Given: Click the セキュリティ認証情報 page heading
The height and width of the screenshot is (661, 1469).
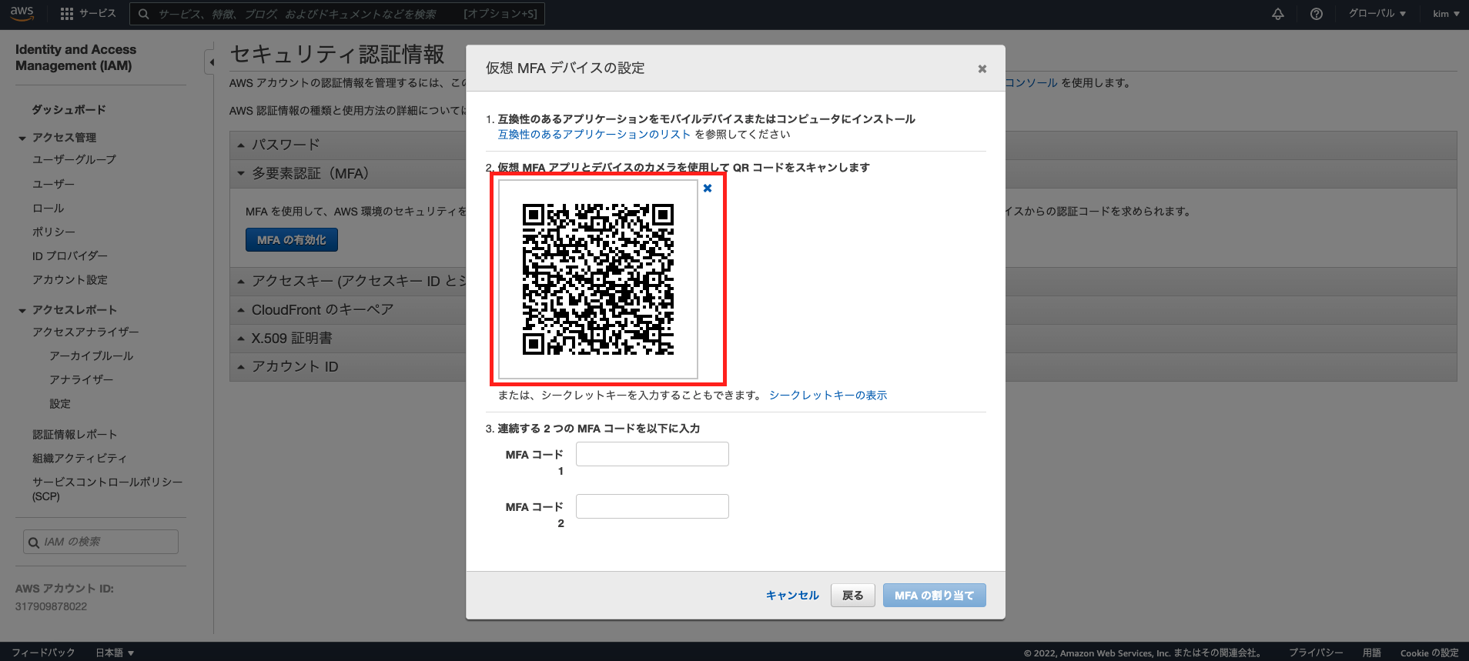Looking at the screenshot, I should click(337, 55).
